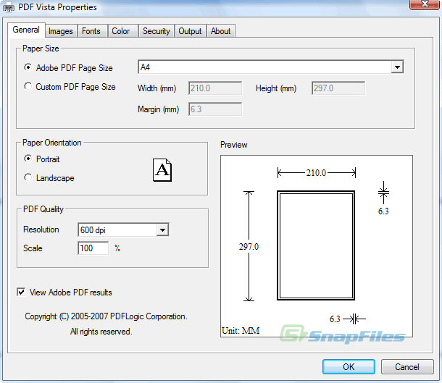Viewport: 442px width, 383px height.
Task: Click the page rectangle in Preview
Action: (316, 245)
